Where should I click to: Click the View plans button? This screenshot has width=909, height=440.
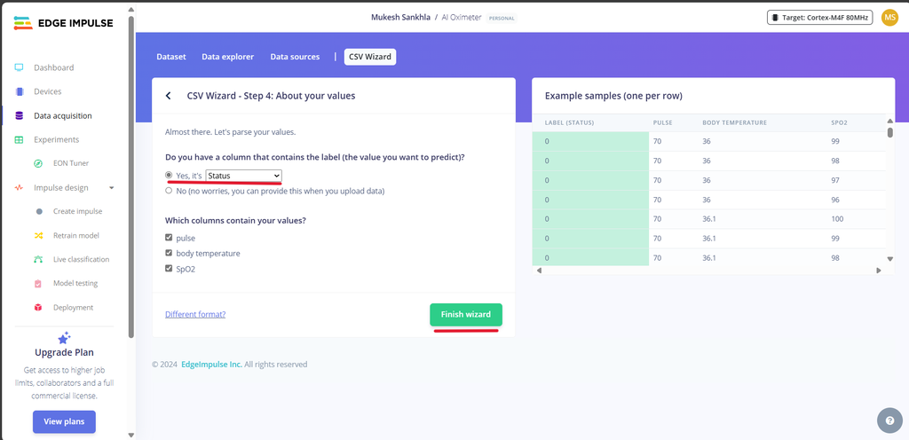pos(64,421)
